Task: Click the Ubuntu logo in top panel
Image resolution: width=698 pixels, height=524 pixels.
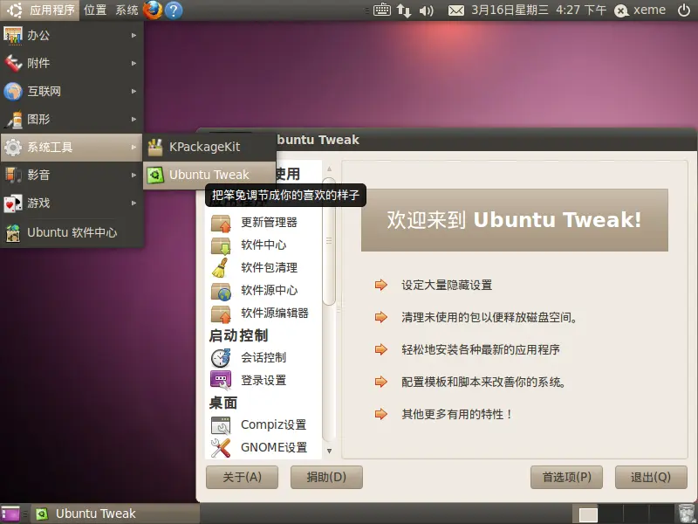Action: click(14, 10)
